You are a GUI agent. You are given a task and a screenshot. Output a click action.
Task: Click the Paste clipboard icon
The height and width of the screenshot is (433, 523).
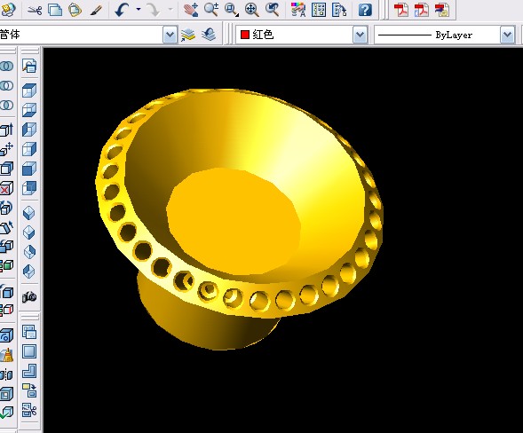pos(75,10)
